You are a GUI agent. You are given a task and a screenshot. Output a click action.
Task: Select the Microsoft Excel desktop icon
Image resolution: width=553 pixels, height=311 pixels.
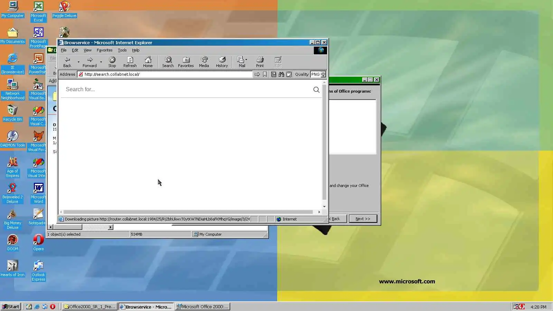coord(38,12)
